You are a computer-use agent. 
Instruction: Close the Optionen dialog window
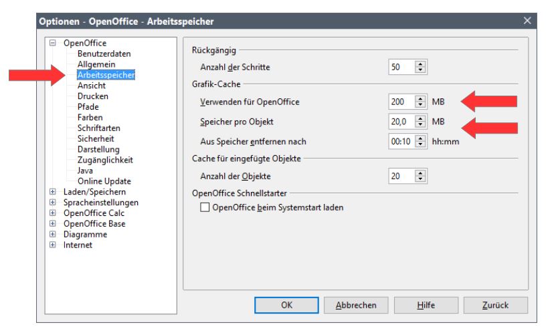(x=527, y=21)
